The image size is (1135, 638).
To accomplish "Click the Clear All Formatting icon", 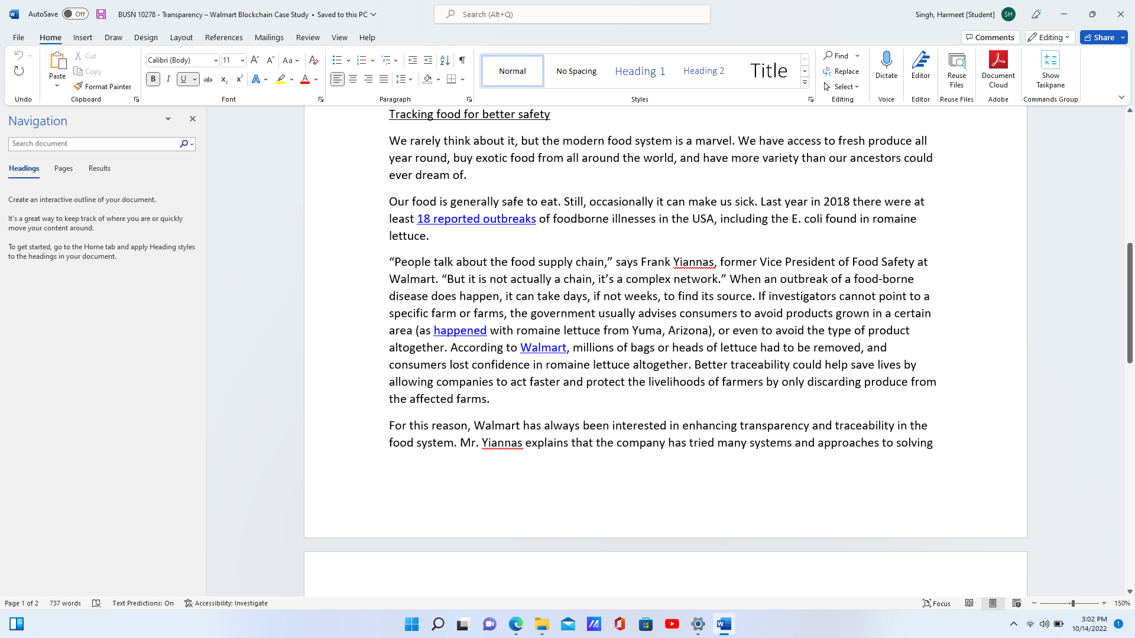I will (314, 60).
